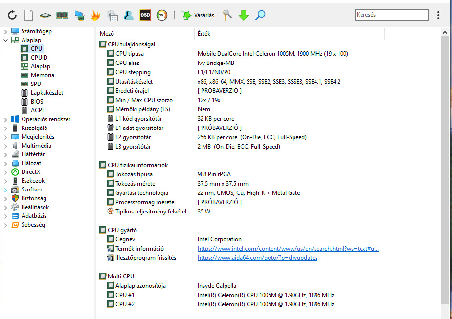The width and height of the screenshot is (452, 319).
Task: Select ACPI in the tree
Action: tap(37, 110)
